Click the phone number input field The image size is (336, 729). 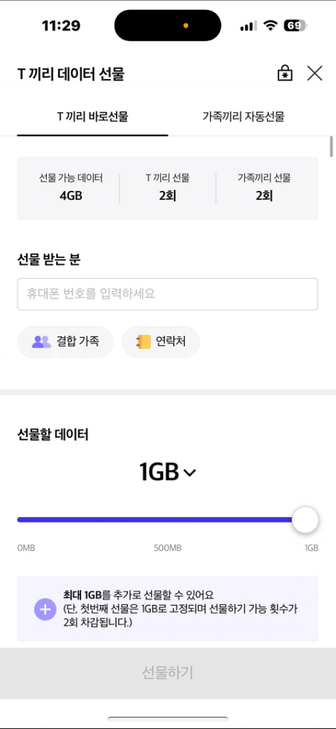pos(168,294)
